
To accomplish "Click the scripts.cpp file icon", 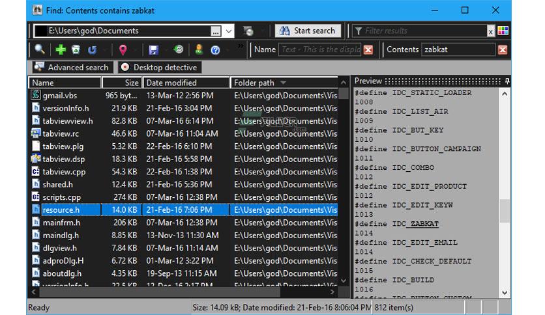I will point(35,197).
